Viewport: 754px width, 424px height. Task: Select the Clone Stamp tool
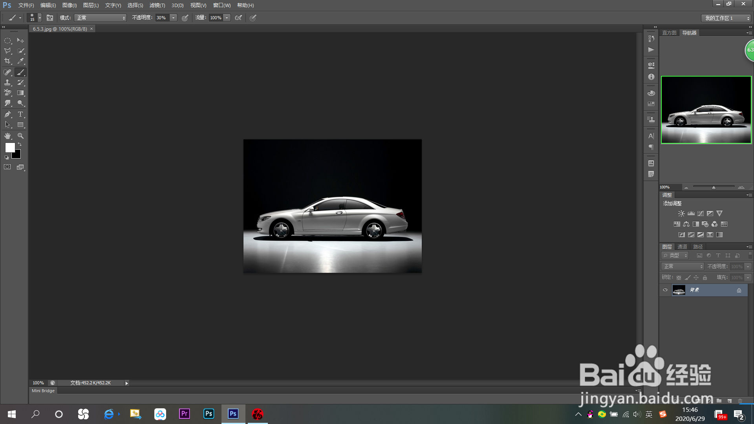(x=7, y=82)
